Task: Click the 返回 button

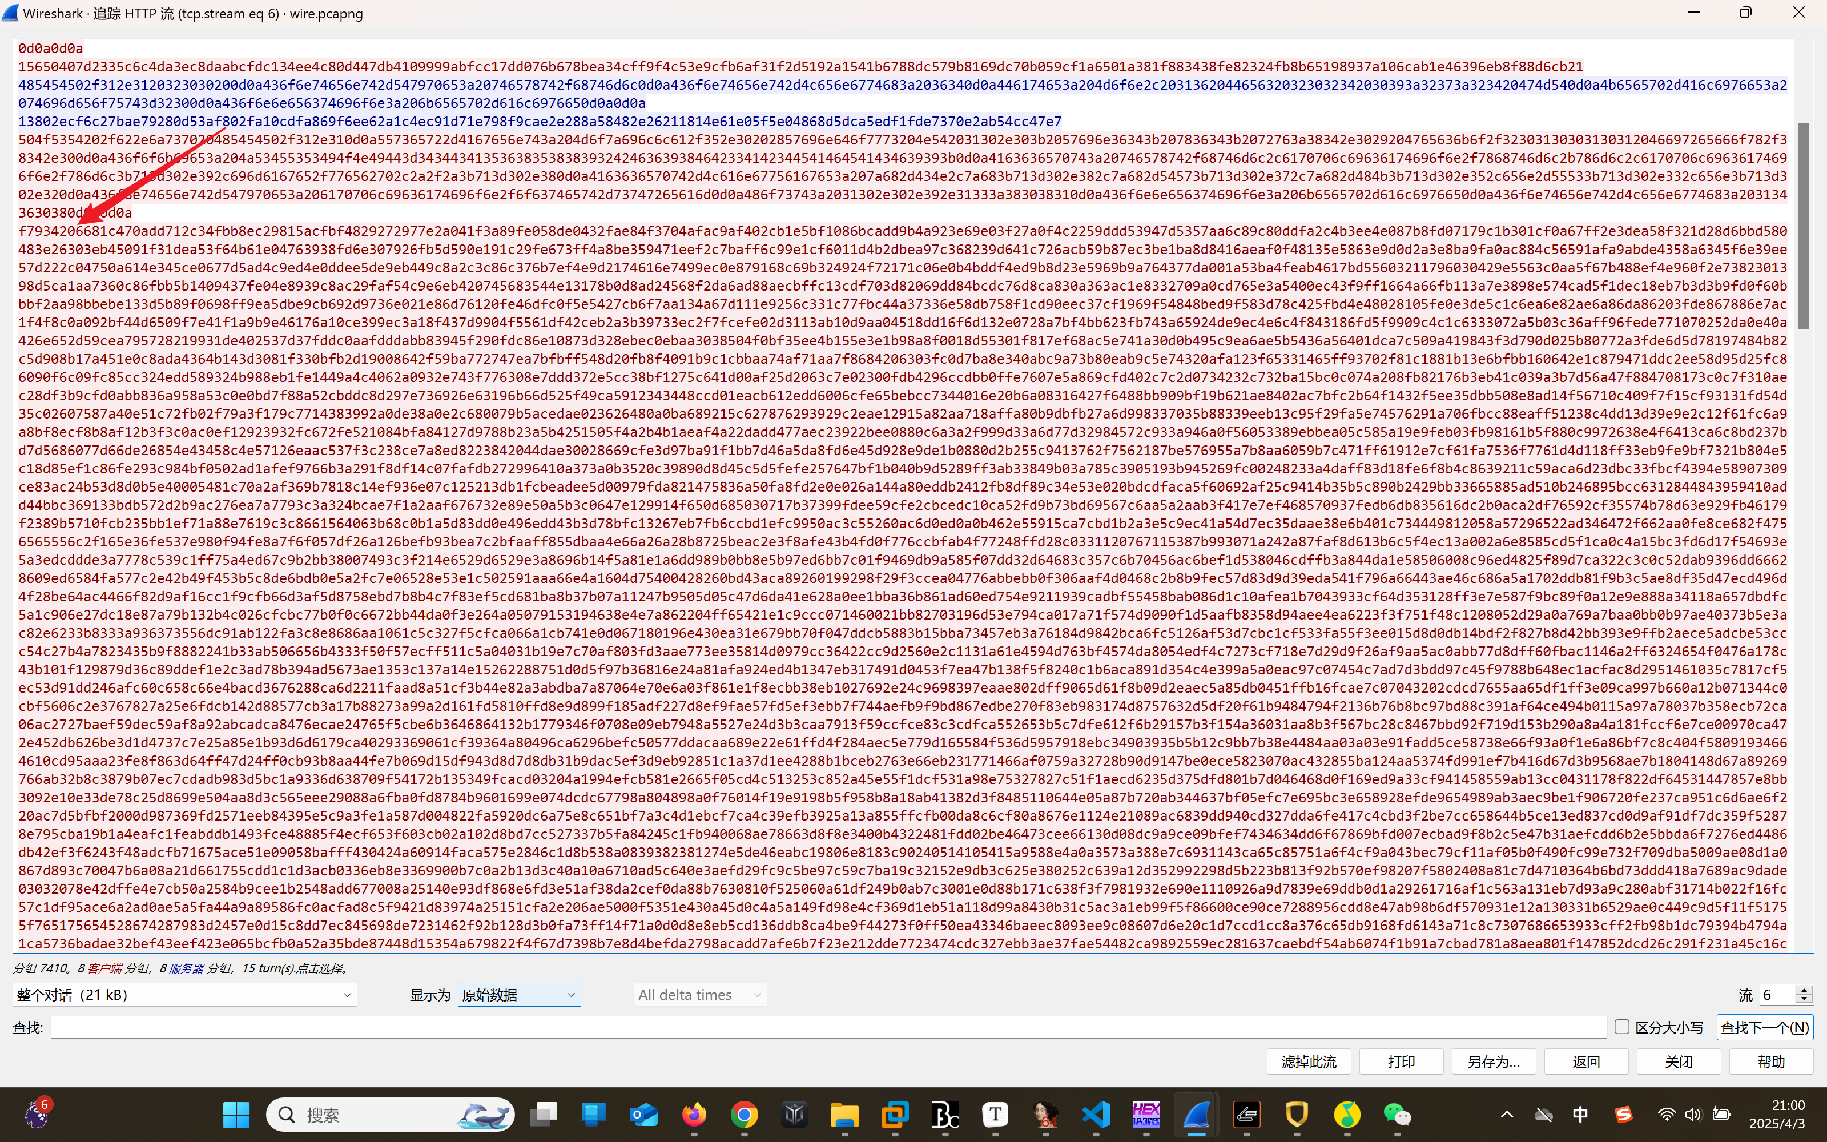Action: point(1585,1061)
